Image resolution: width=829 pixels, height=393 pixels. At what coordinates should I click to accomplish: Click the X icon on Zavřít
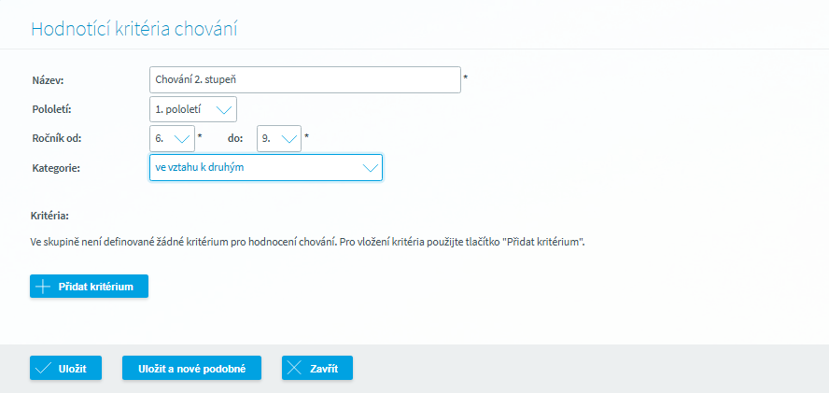(295, 369)
